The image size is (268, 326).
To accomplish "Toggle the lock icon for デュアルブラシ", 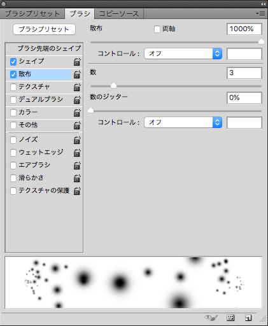I will pyautogui.click(x=77, y=100).
